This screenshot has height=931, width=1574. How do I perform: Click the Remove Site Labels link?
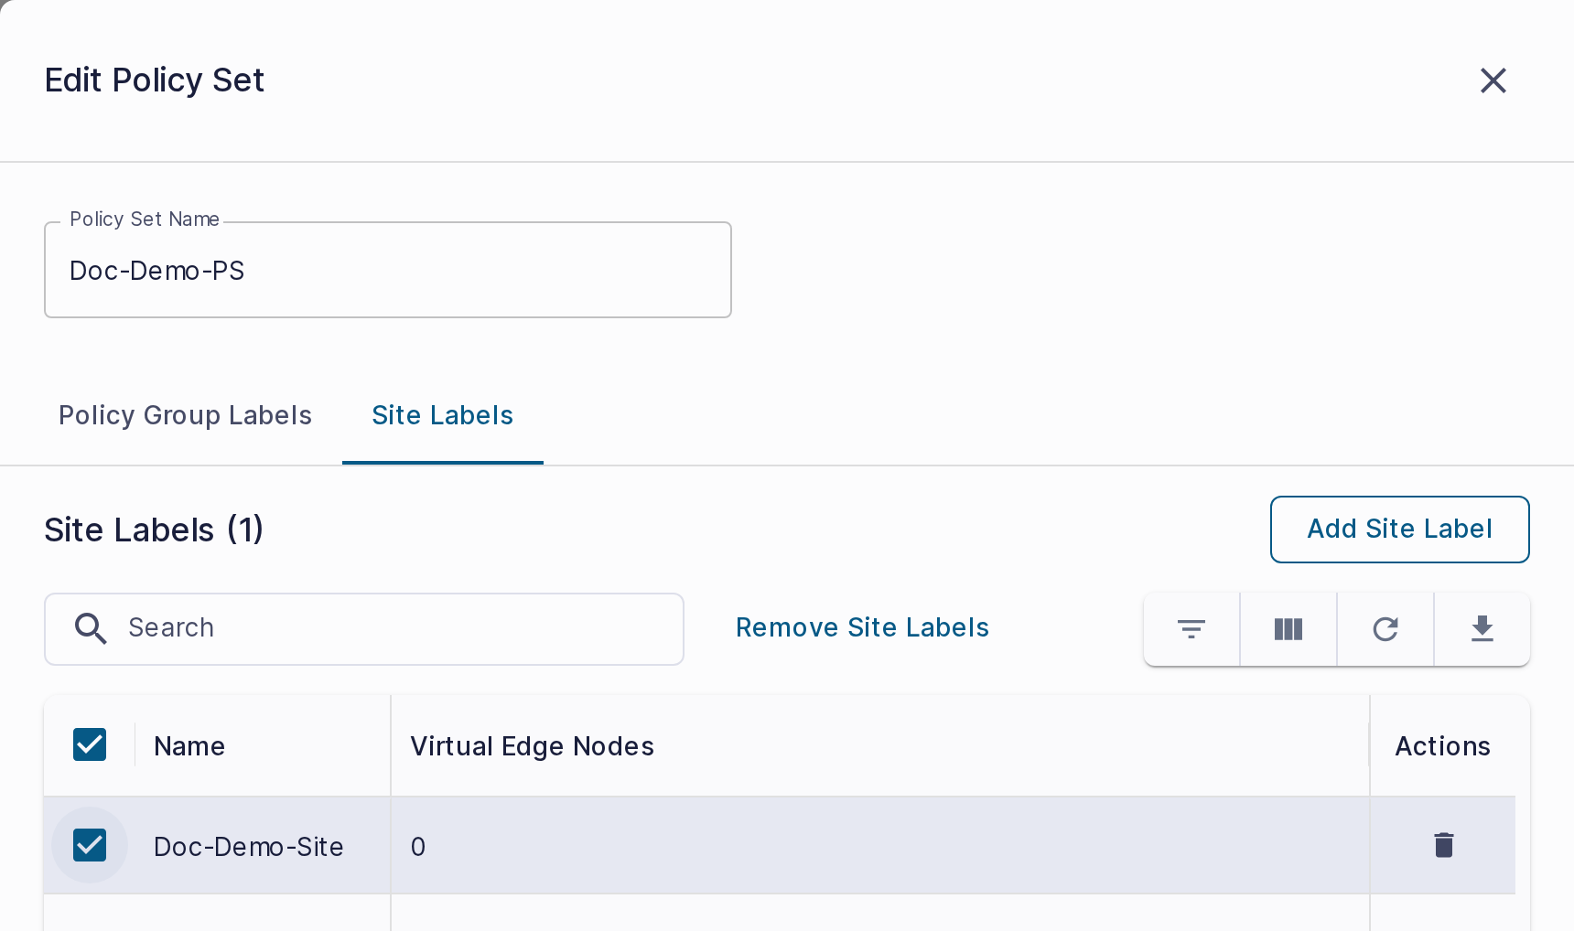[862, 627]
